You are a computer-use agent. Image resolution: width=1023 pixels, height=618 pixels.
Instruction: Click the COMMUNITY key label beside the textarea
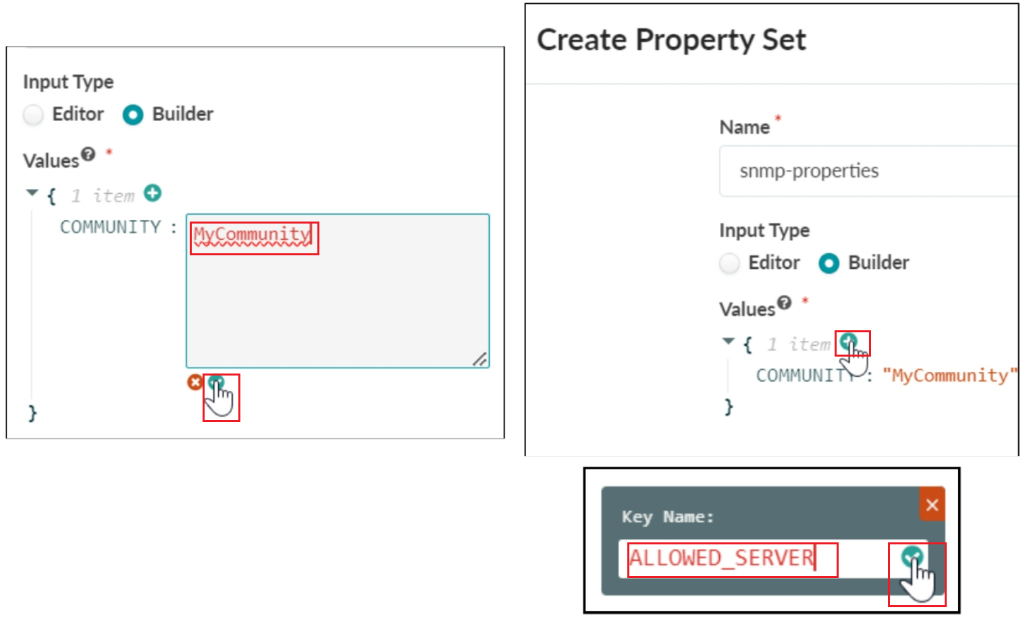coord(110,227)
